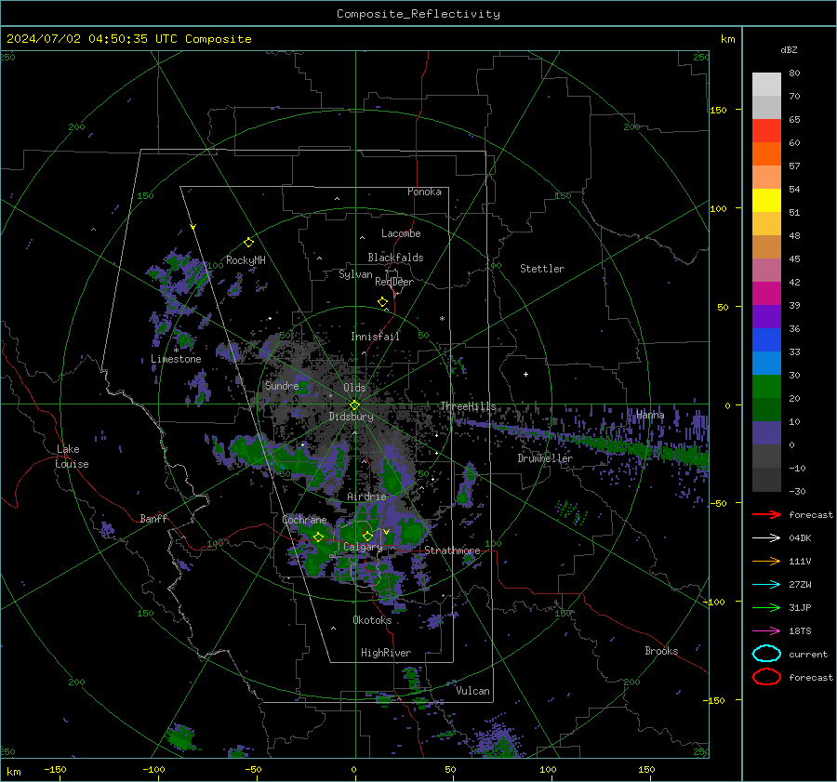Click the km unit label at top right
The image size is (837, 782).
pyautogui.click(x=727, y=39)
